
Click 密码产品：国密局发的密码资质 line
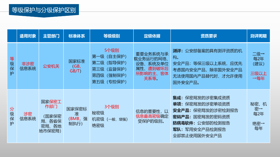pos(201,117)
